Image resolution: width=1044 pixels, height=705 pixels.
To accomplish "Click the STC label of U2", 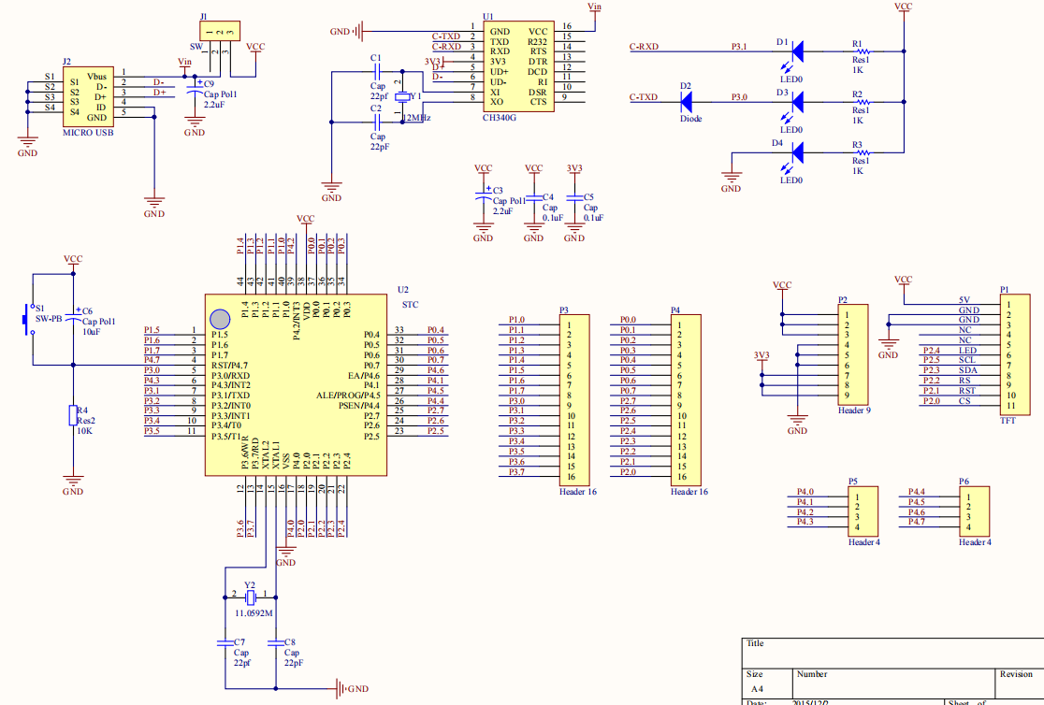I will [x=410, y=304].
